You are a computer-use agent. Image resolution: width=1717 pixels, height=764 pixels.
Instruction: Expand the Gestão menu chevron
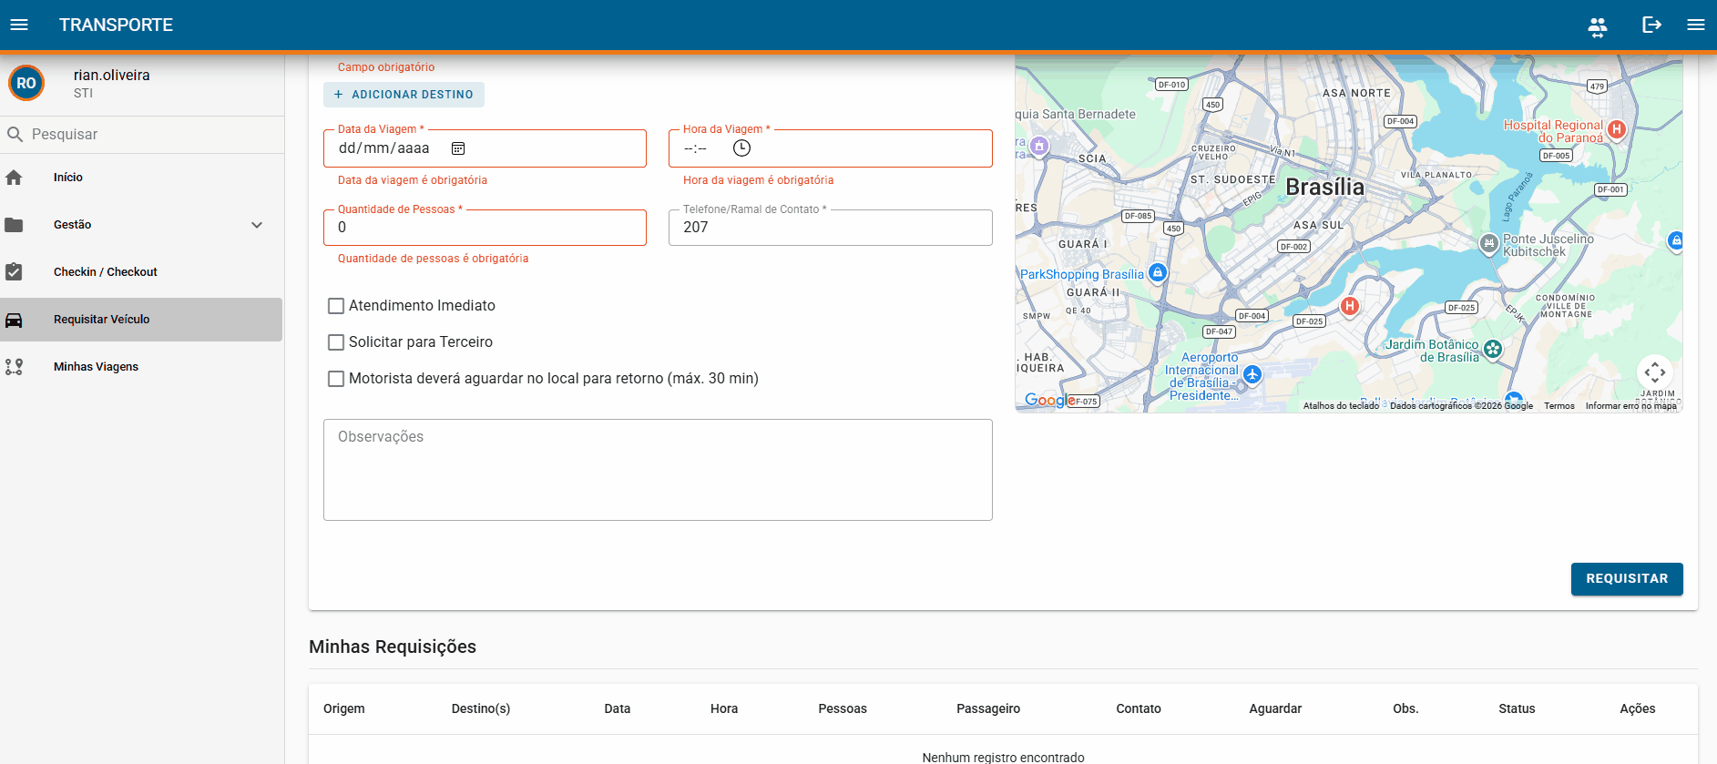point(257,225)
